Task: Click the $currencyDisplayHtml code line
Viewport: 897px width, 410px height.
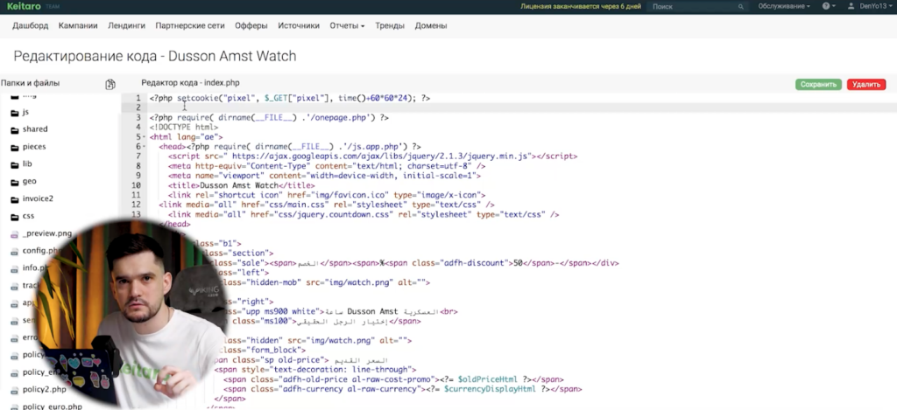Action: 403,389
